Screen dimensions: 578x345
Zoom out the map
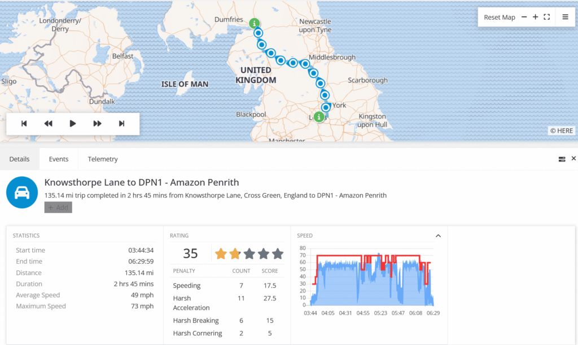coord(524,17)
